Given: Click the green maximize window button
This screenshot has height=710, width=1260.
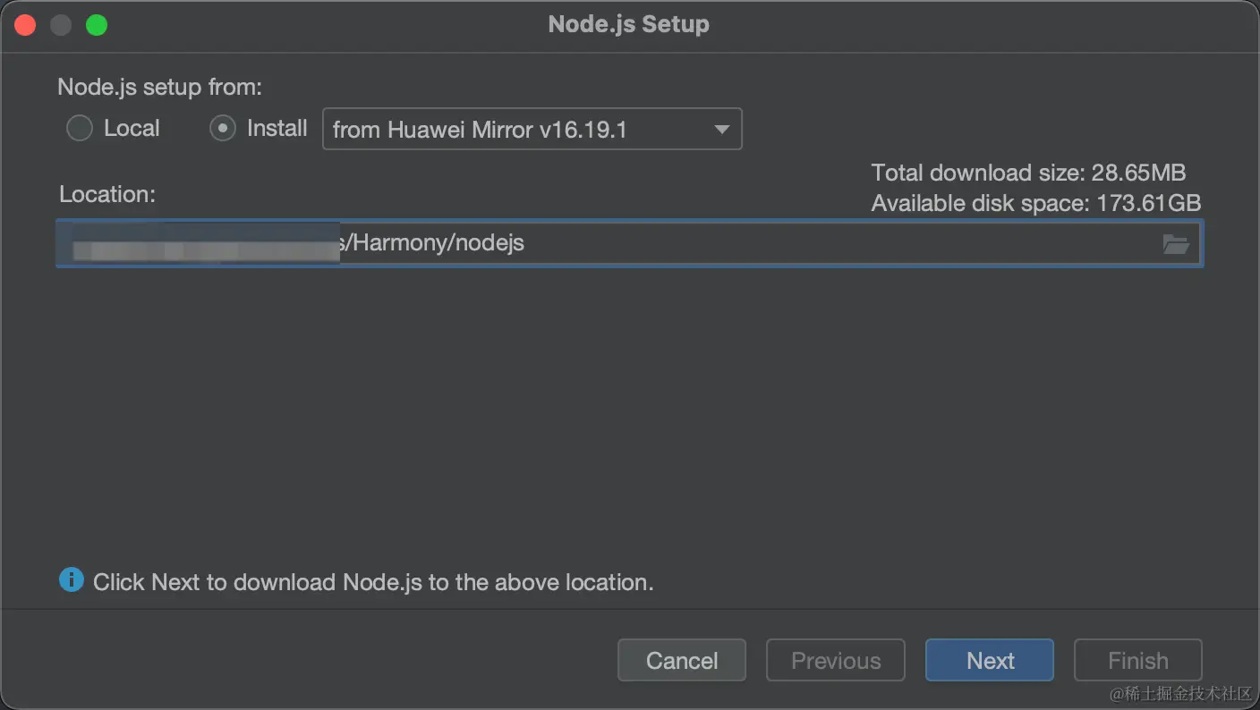Looking at the screenshot, I should [97, 25].
